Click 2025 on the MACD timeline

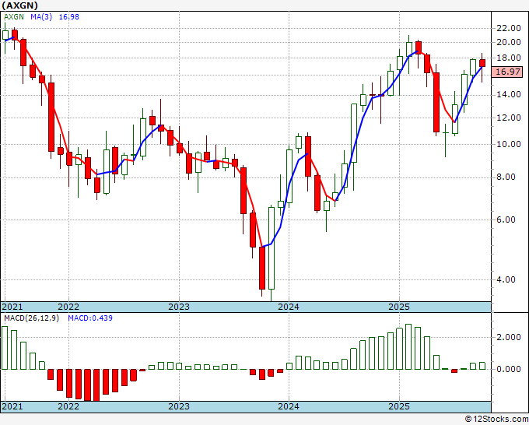[x=399, y=406]
